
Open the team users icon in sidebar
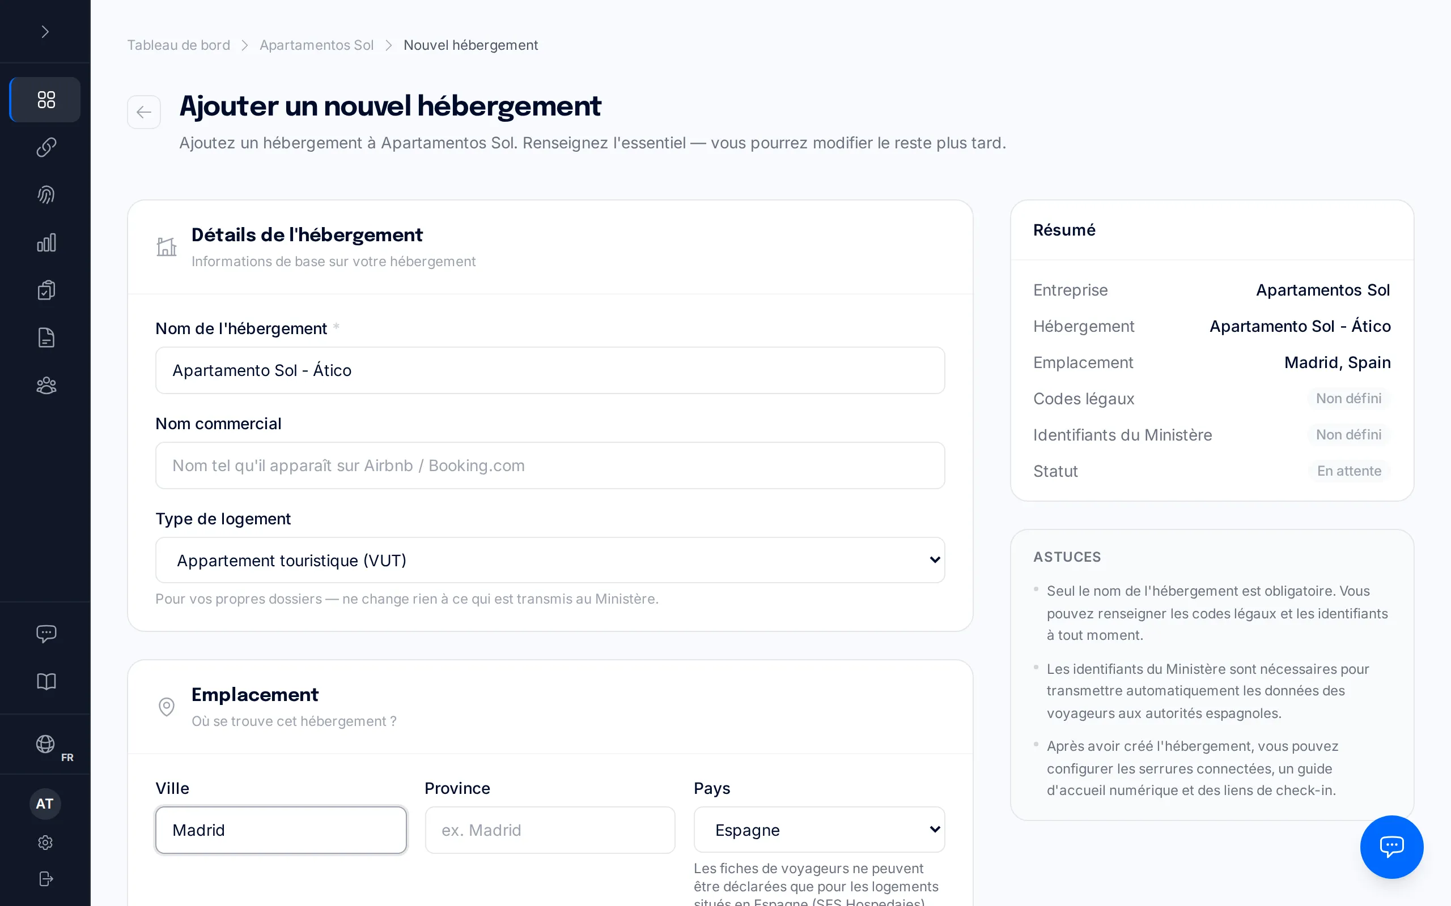click(45, 385)
